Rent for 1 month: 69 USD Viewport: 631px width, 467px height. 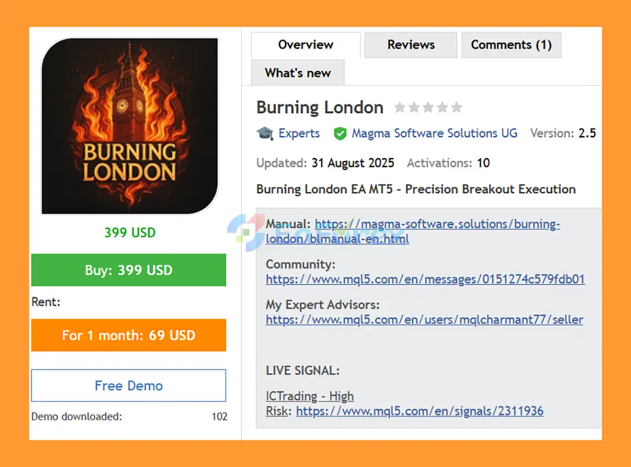pos(129,335)
